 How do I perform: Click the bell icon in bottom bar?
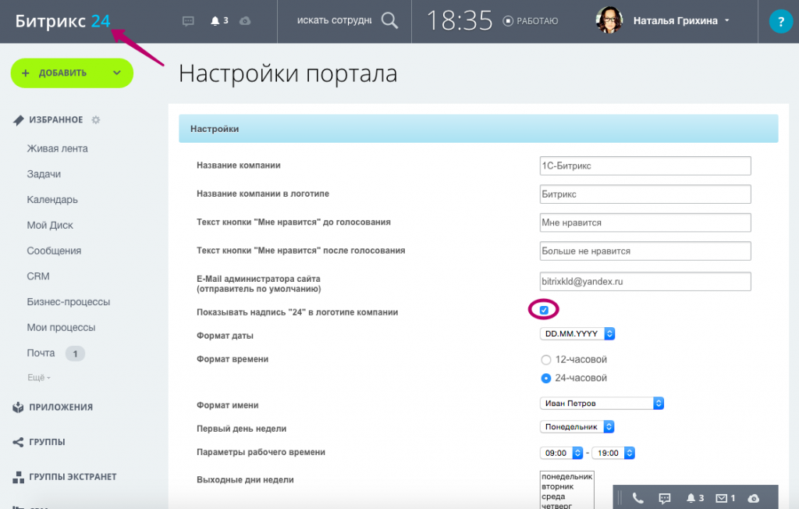[691, 498]
